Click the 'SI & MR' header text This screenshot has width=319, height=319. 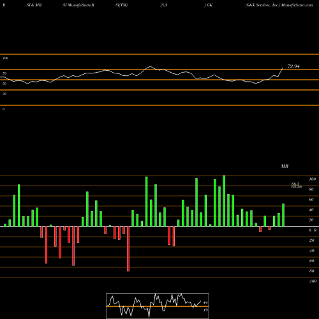(34, 5)
